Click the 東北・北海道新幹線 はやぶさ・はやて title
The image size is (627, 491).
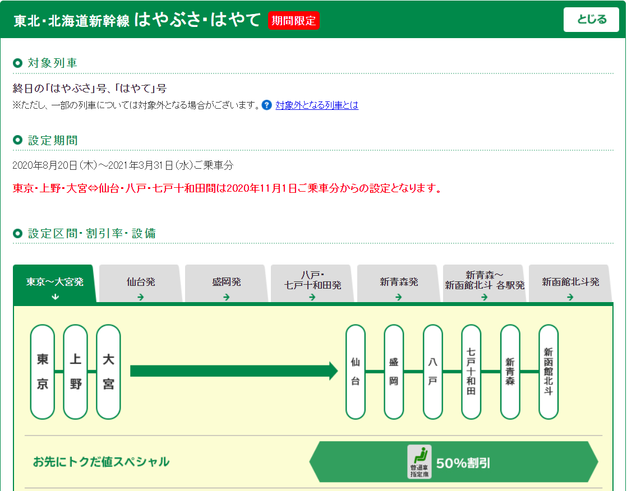[137, 20]
